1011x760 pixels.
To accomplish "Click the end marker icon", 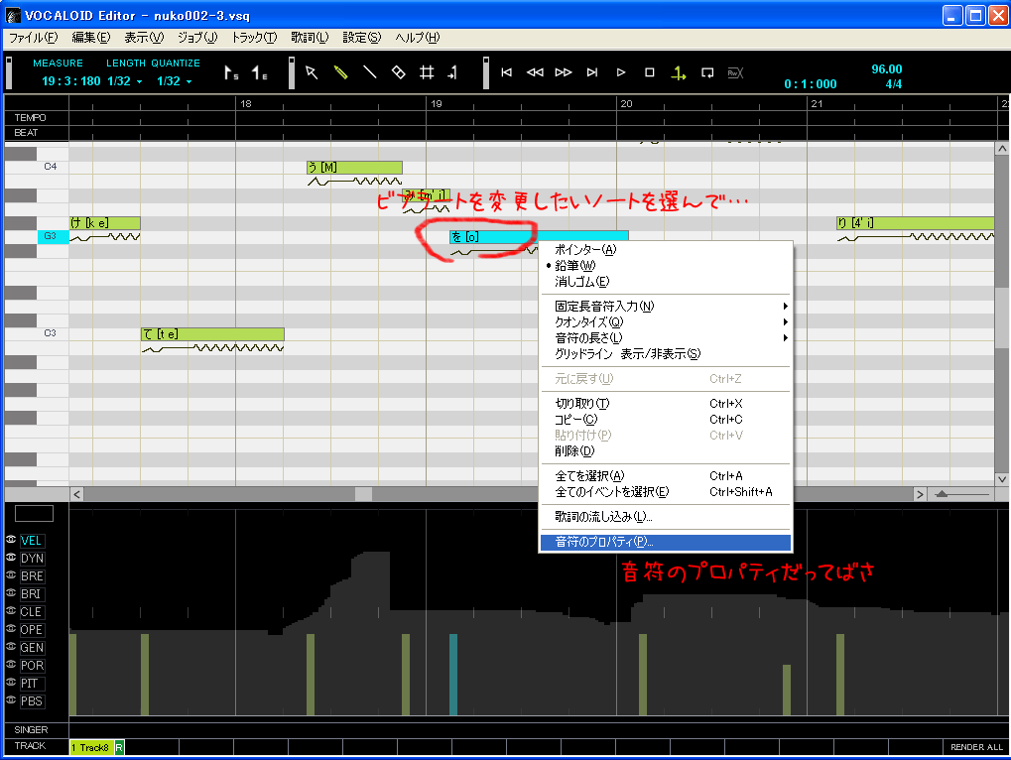I will click(259, 73).
